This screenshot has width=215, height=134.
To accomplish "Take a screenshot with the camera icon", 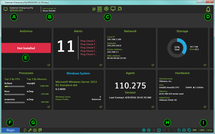I will pos(35,130).
